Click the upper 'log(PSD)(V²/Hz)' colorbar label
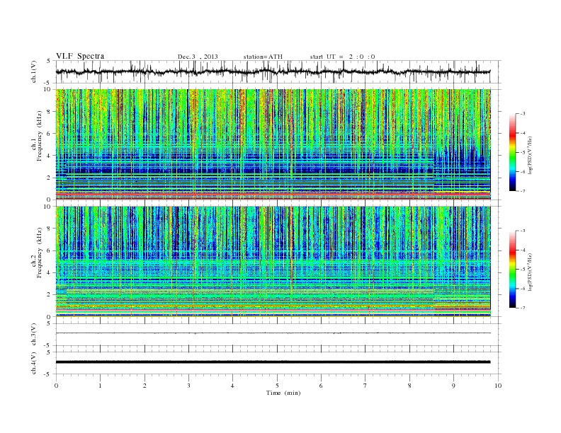Viewport: 561px width, 433px height. (x=530, y=155)
